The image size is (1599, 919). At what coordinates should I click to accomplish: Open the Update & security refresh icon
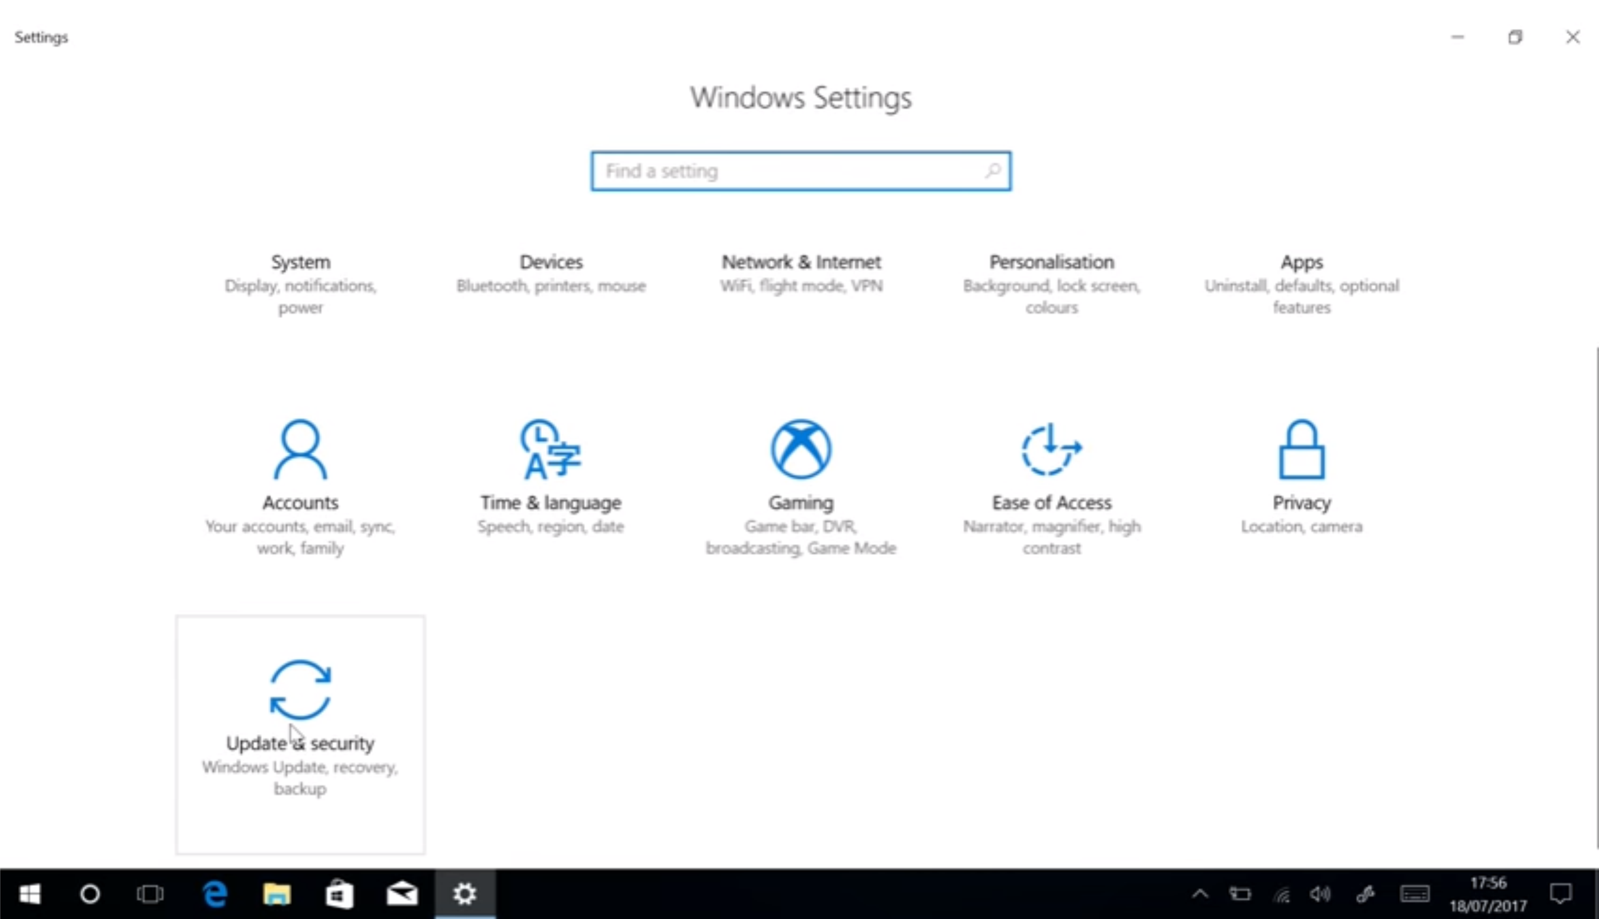click(x=300, y=690)
